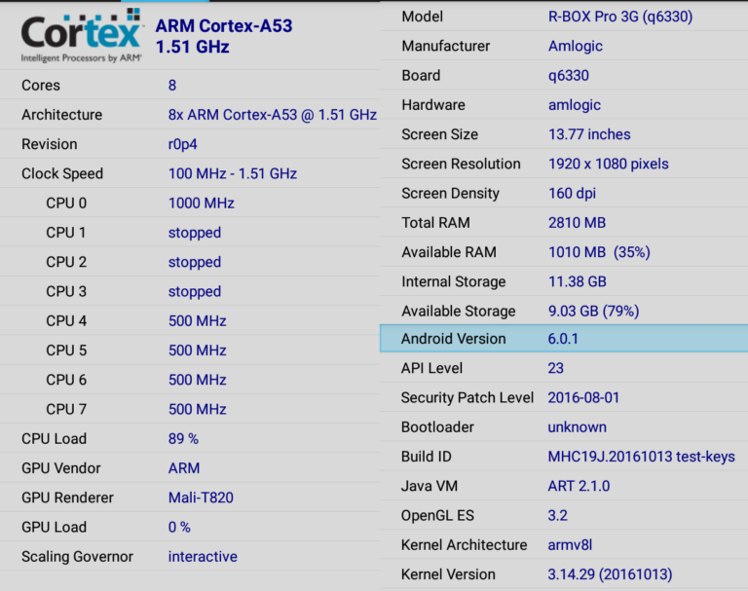Tap the Architecture row showing 8x Cortex-A53

coord(190,115)
